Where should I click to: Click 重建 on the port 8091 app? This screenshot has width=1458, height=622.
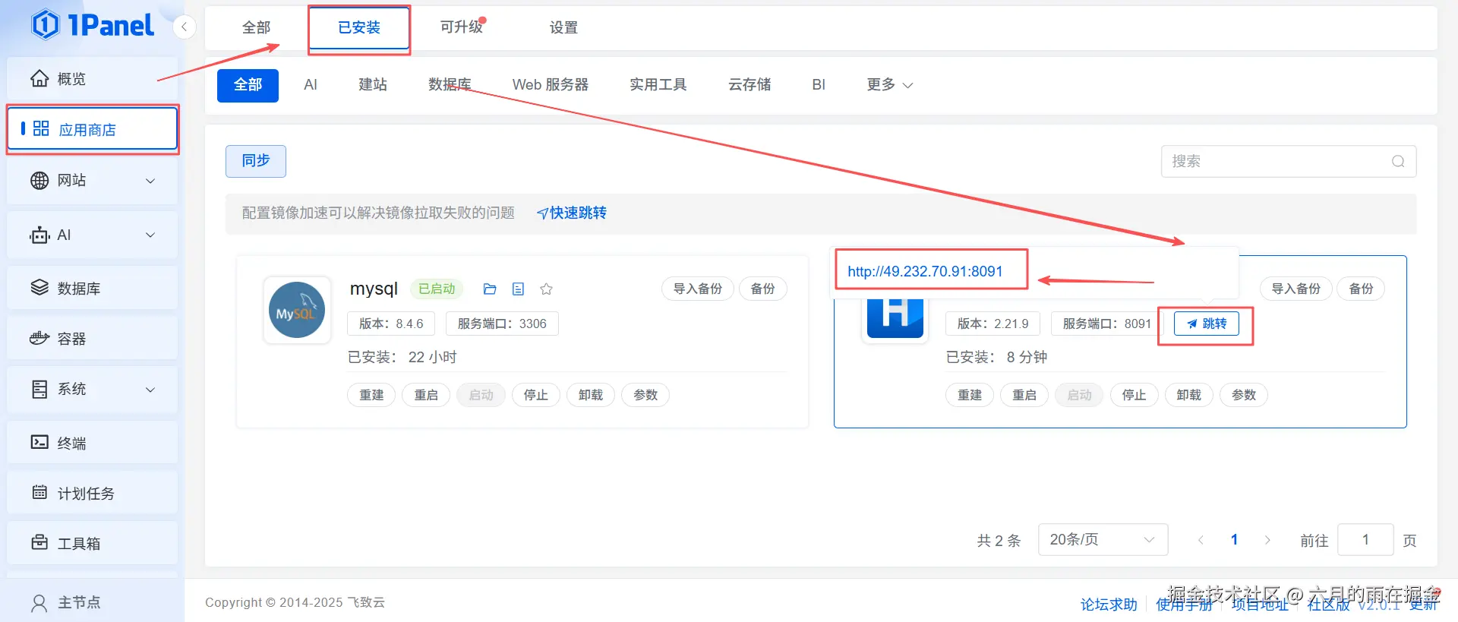[970, 395]
